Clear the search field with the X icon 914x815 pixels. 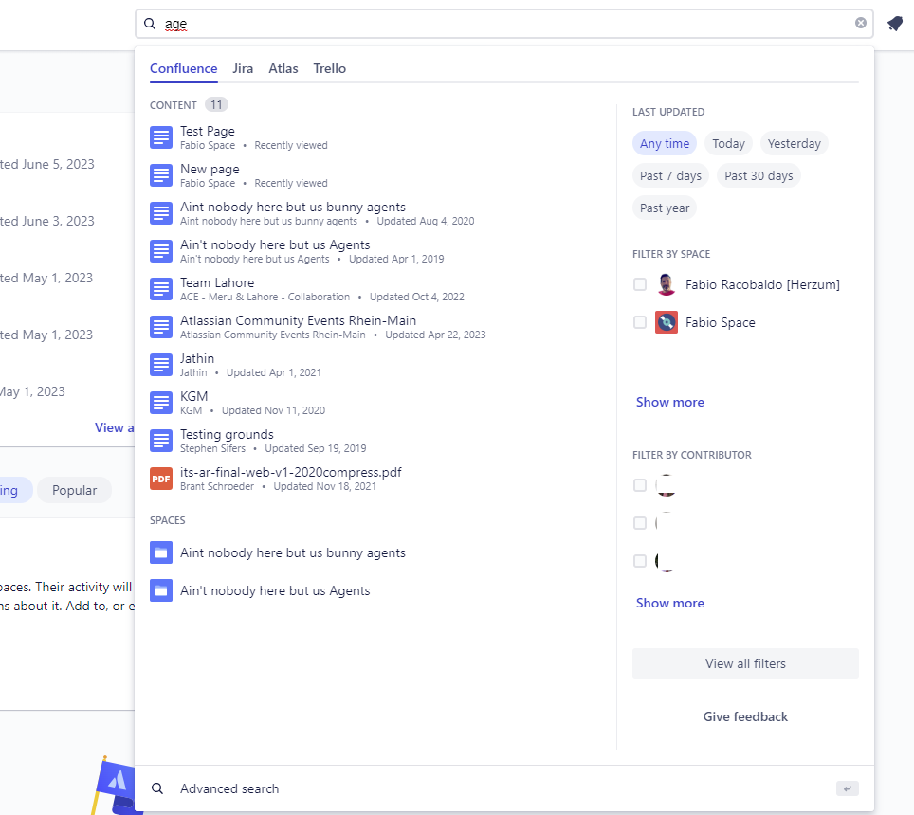click(860, 23)
